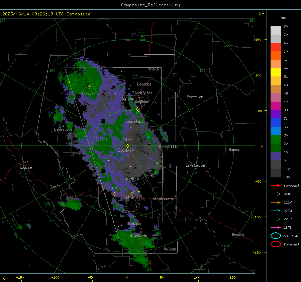Select the 65 dBZ red color swatch
This screenshot has width=301, height=282.
coord(276,47)
